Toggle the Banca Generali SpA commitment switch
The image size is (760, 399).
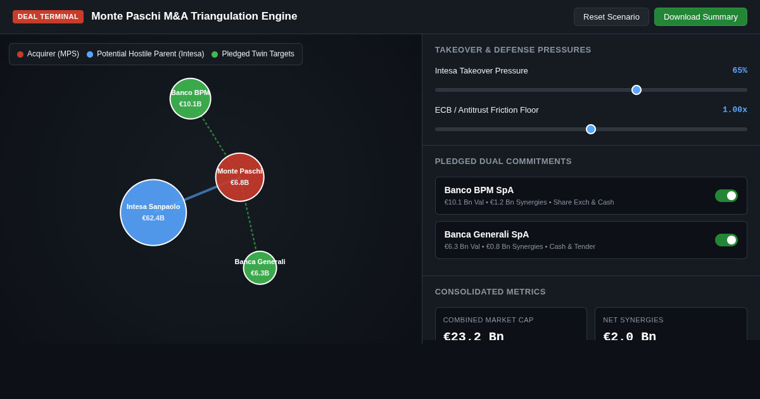[x=726, y=240]
